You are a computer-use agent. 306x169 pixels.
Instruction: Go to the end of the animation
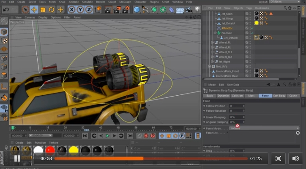(130, 136)
